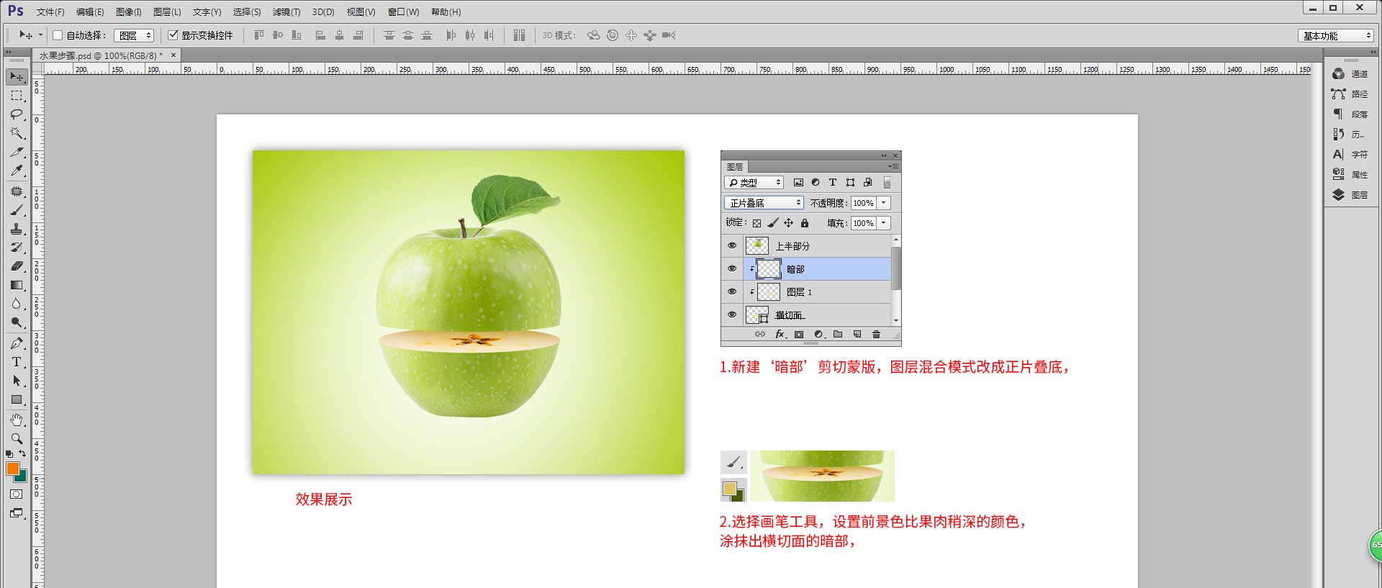Select the Clone Stamp tool
Screen dimensions: 1382x588
(17, 229)
